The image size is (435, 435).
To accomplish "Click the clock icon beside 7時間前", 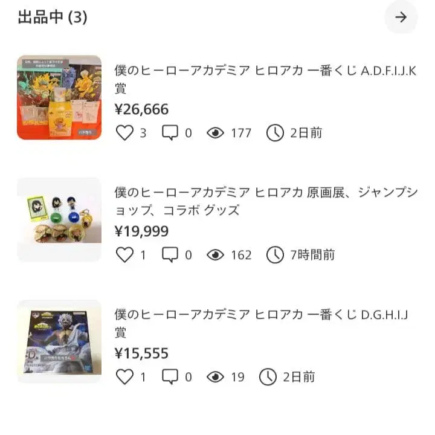I will pyautogui.click(x=275, y=255).
